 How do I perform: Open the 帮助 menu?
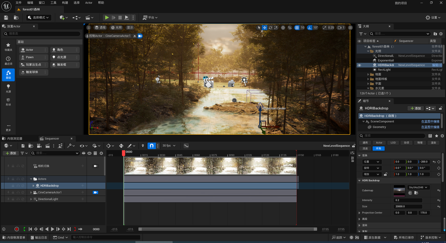tap(101, 3)
